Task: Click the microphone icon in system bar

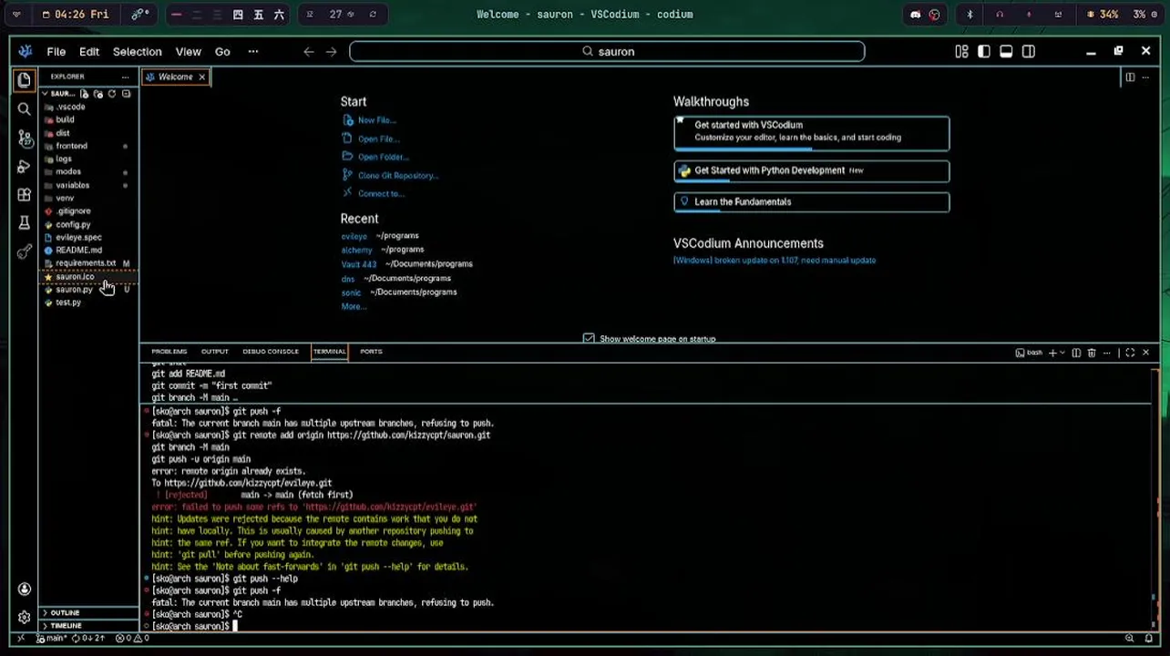Action: [x=1029, y=15]
